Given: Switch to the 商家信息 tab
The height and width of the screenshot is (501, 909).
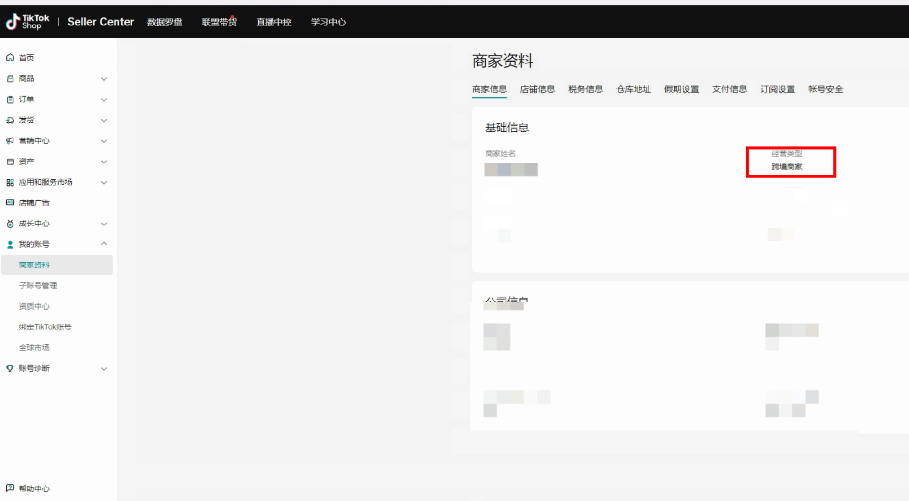Looking at the screenshot, I should click(x=489, y=89).
